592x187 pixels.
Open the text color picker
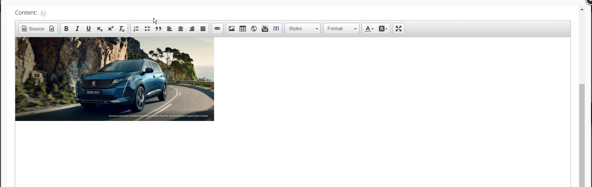(x=369, y=29)
